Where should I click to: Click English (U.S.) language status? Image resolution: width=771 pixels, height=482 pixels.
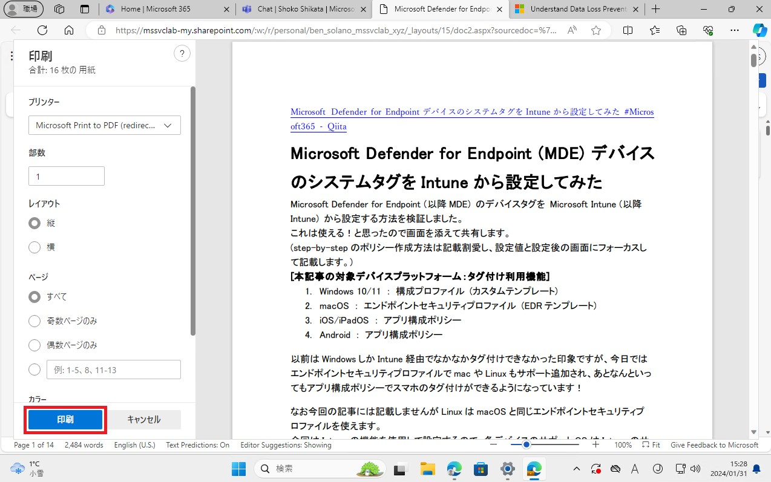pyautogui.click(x=134, y=445)
